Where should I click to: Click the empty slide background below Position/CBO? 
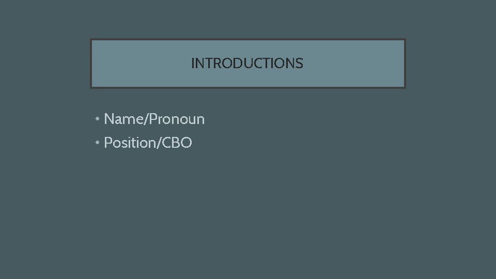(247, 215)
